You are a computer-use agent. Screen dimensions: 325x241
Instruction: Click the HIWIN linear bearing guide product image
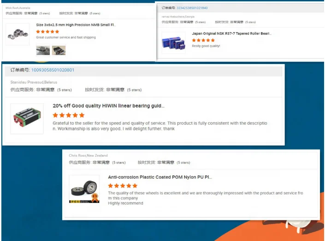[27, 118]
